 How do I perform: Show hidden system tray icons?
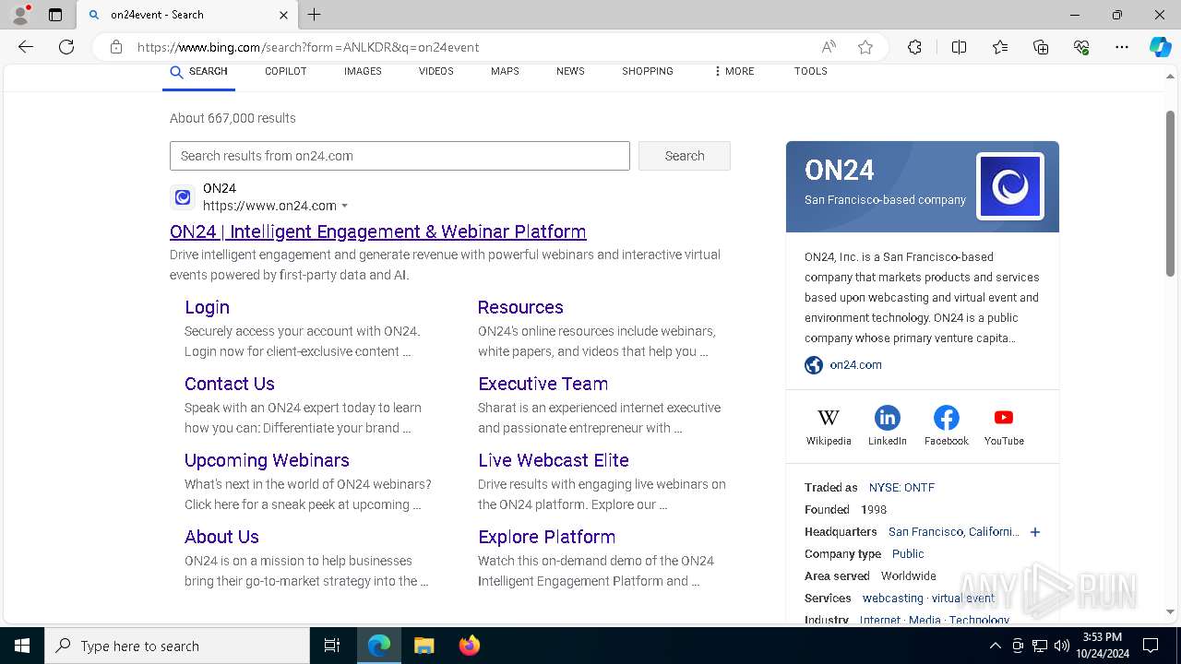pos(995,646)
